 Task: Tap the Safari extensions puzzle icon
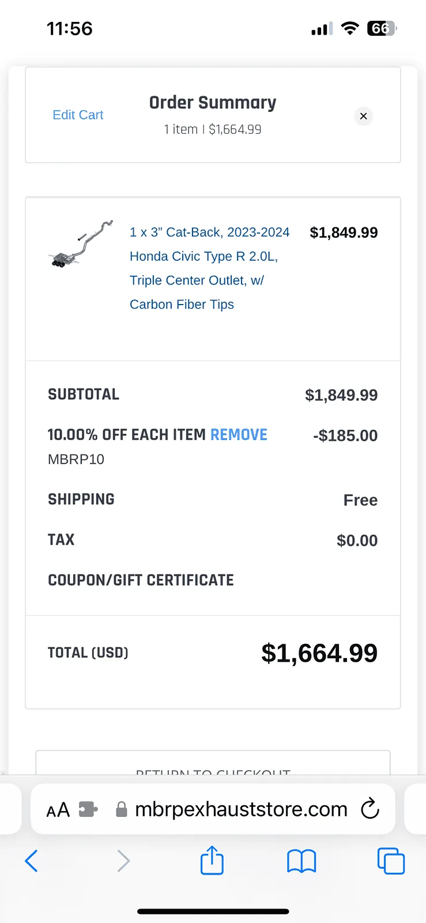(88, 809)
